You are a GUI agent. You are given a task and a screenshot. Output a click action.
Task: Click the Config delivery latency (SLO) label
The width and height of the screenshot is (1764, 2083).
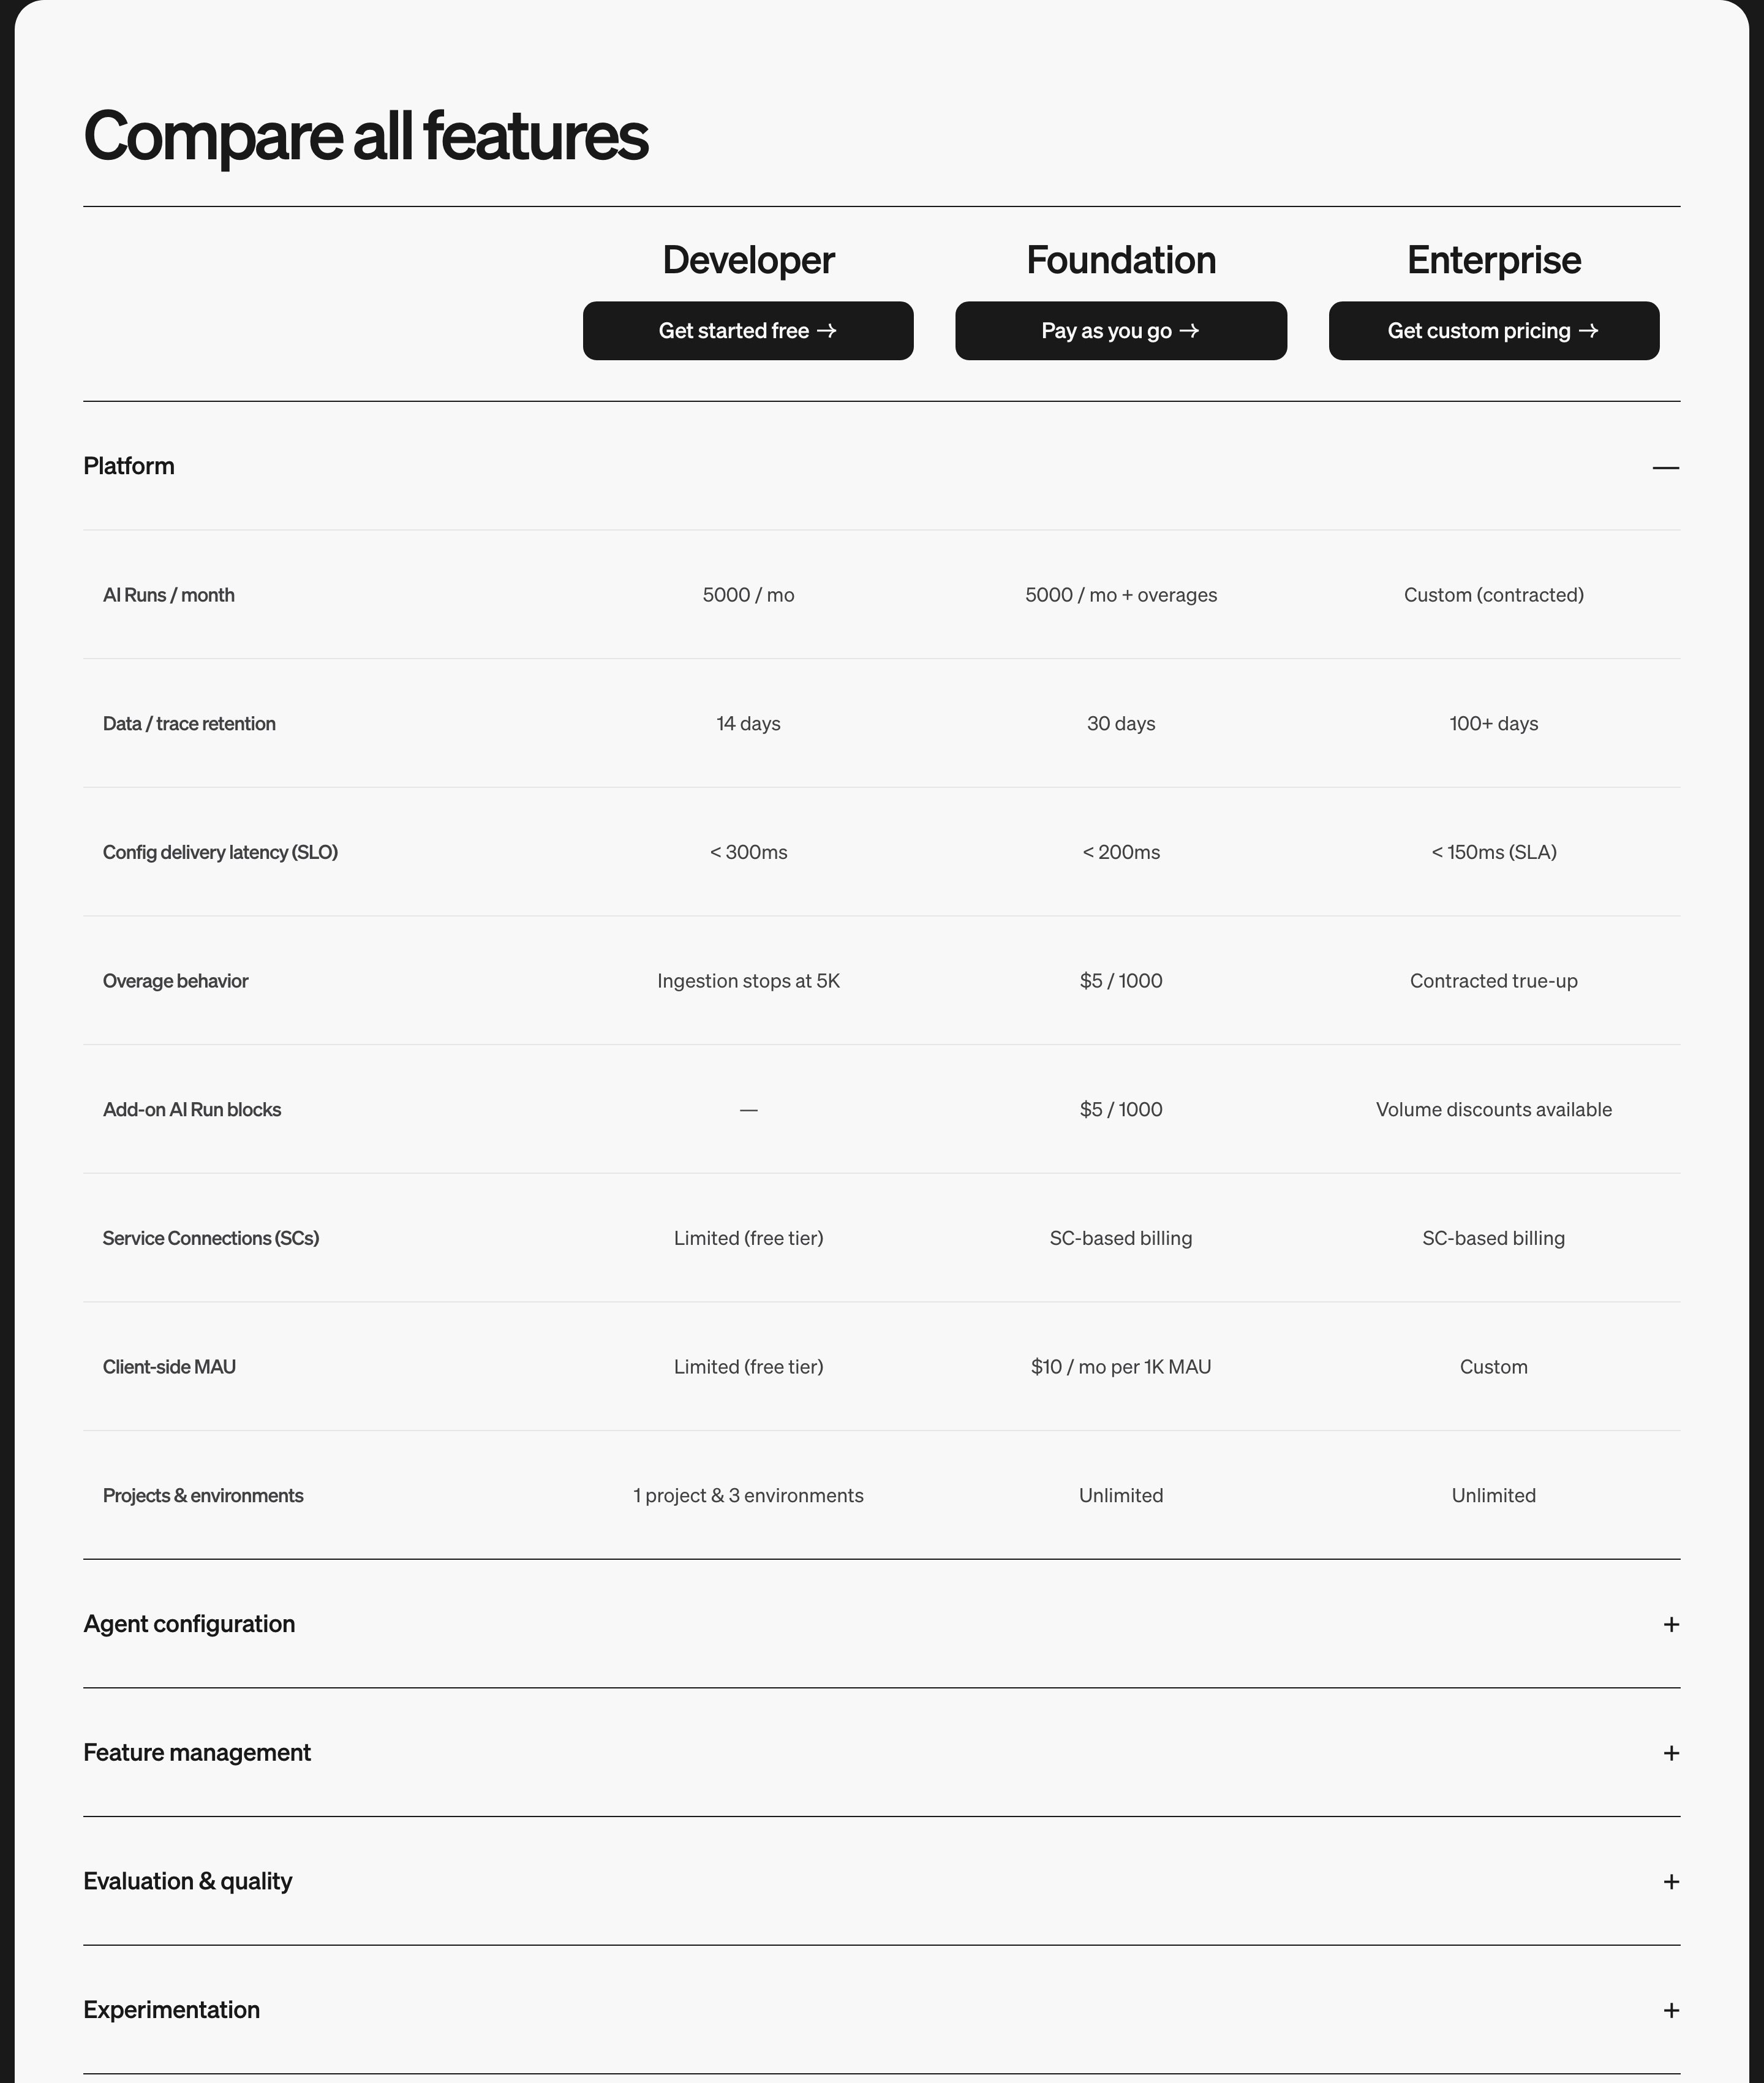(220, 852)
